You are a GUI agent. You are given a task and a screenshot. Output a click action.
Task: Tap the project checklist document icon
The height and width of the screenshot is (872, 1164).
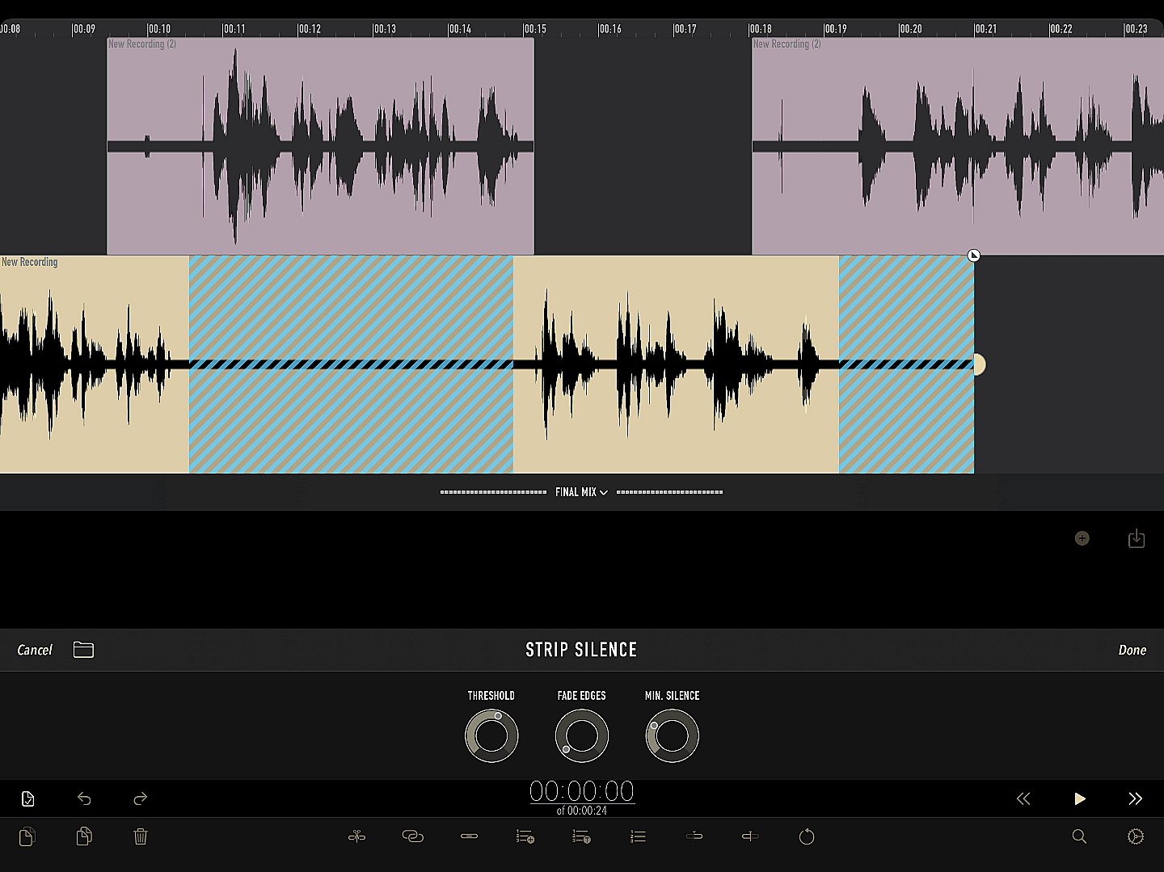27,798
